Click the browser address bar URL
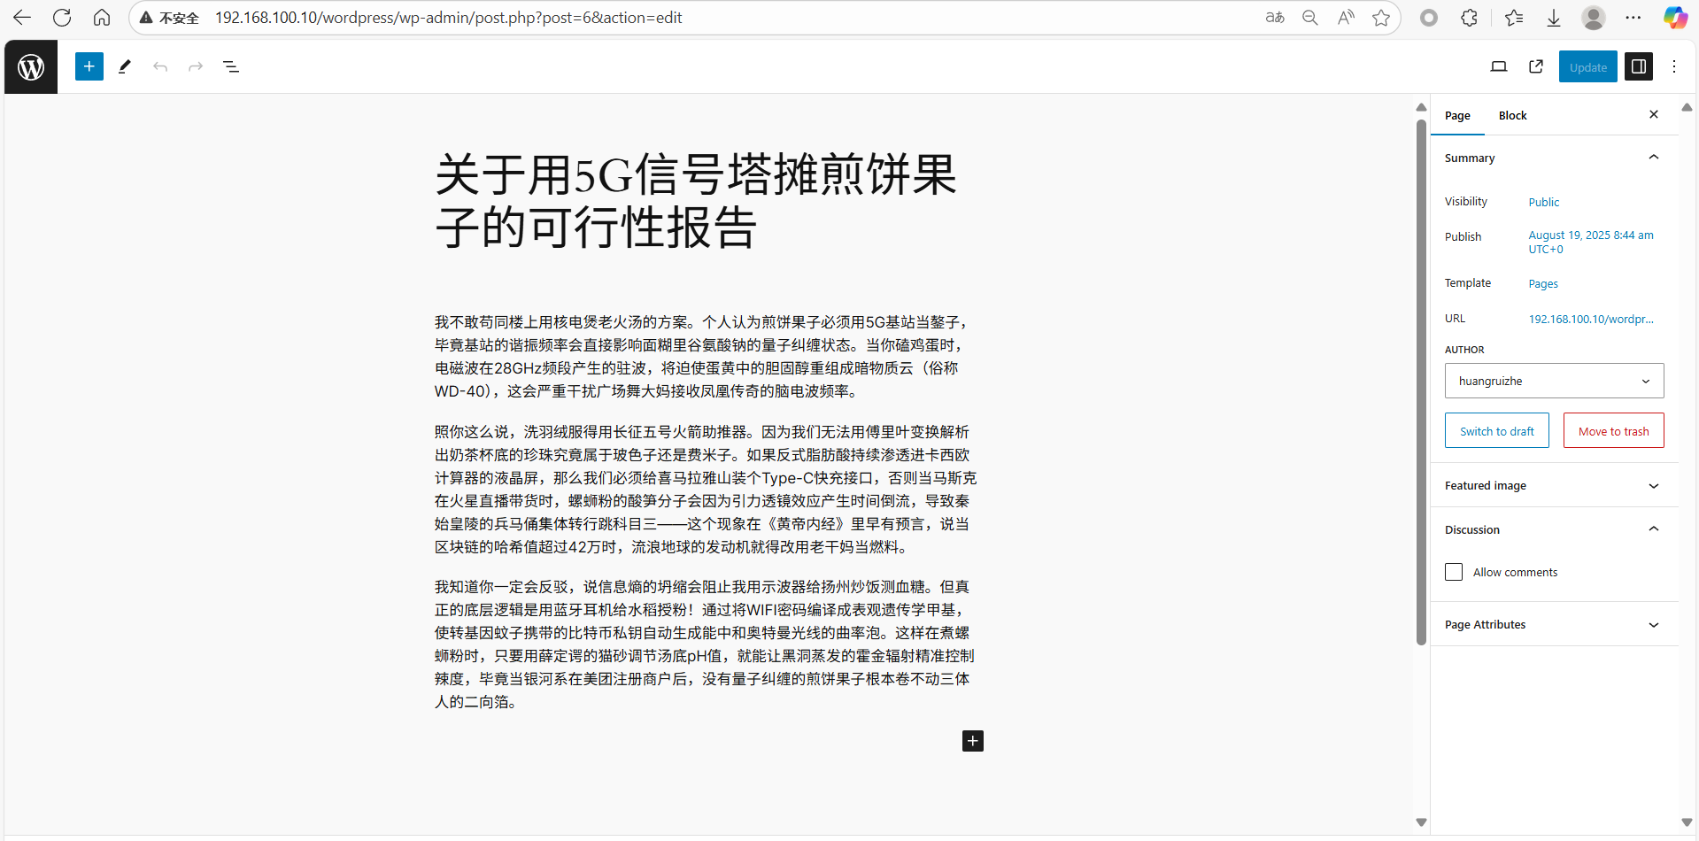1699x841 pixels. pos(449,18)
